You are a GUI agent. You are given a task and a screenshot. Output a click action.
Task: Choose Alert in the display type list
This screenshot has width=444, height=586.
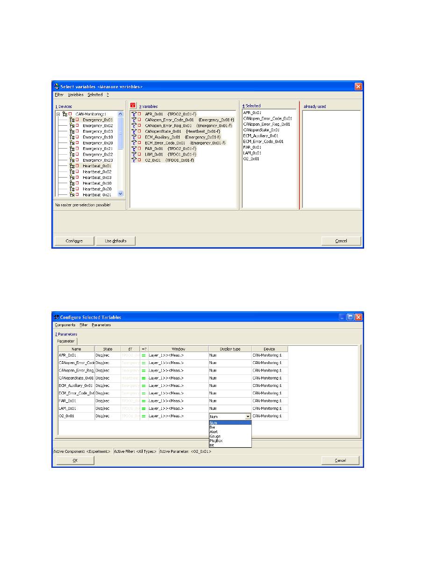[x=230, y=432]
